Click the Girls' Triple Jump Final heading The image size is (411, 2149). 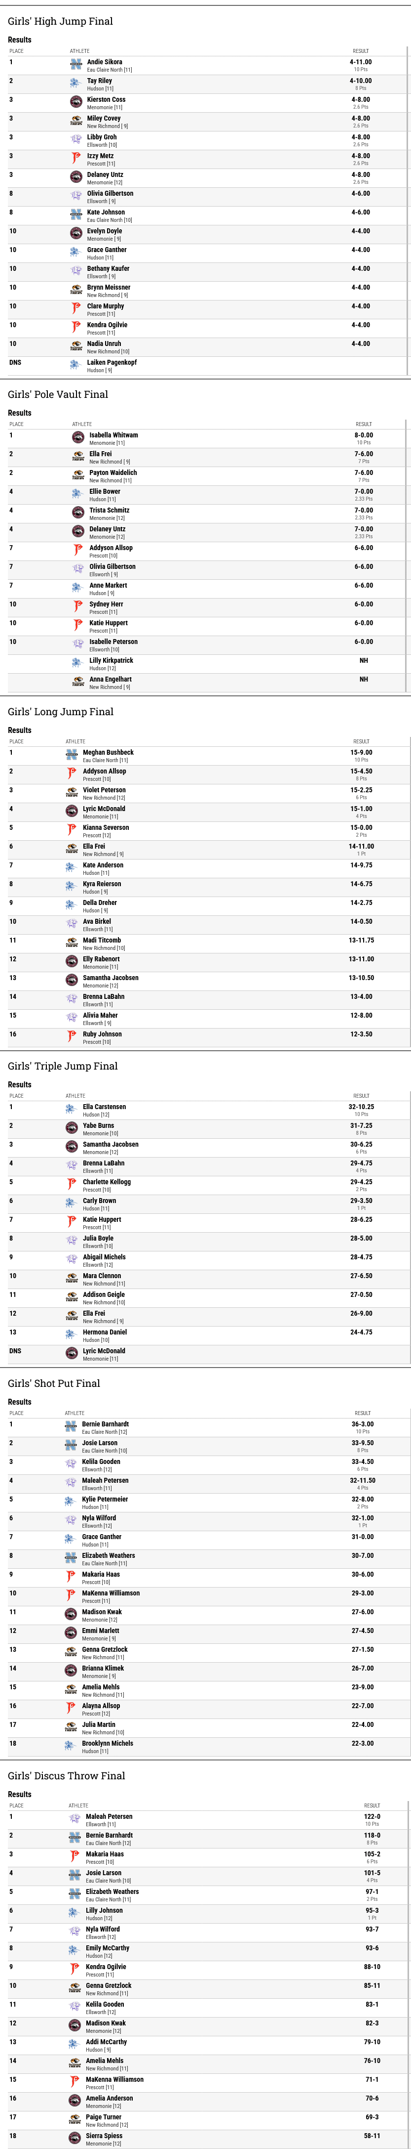pos(63,1065)
